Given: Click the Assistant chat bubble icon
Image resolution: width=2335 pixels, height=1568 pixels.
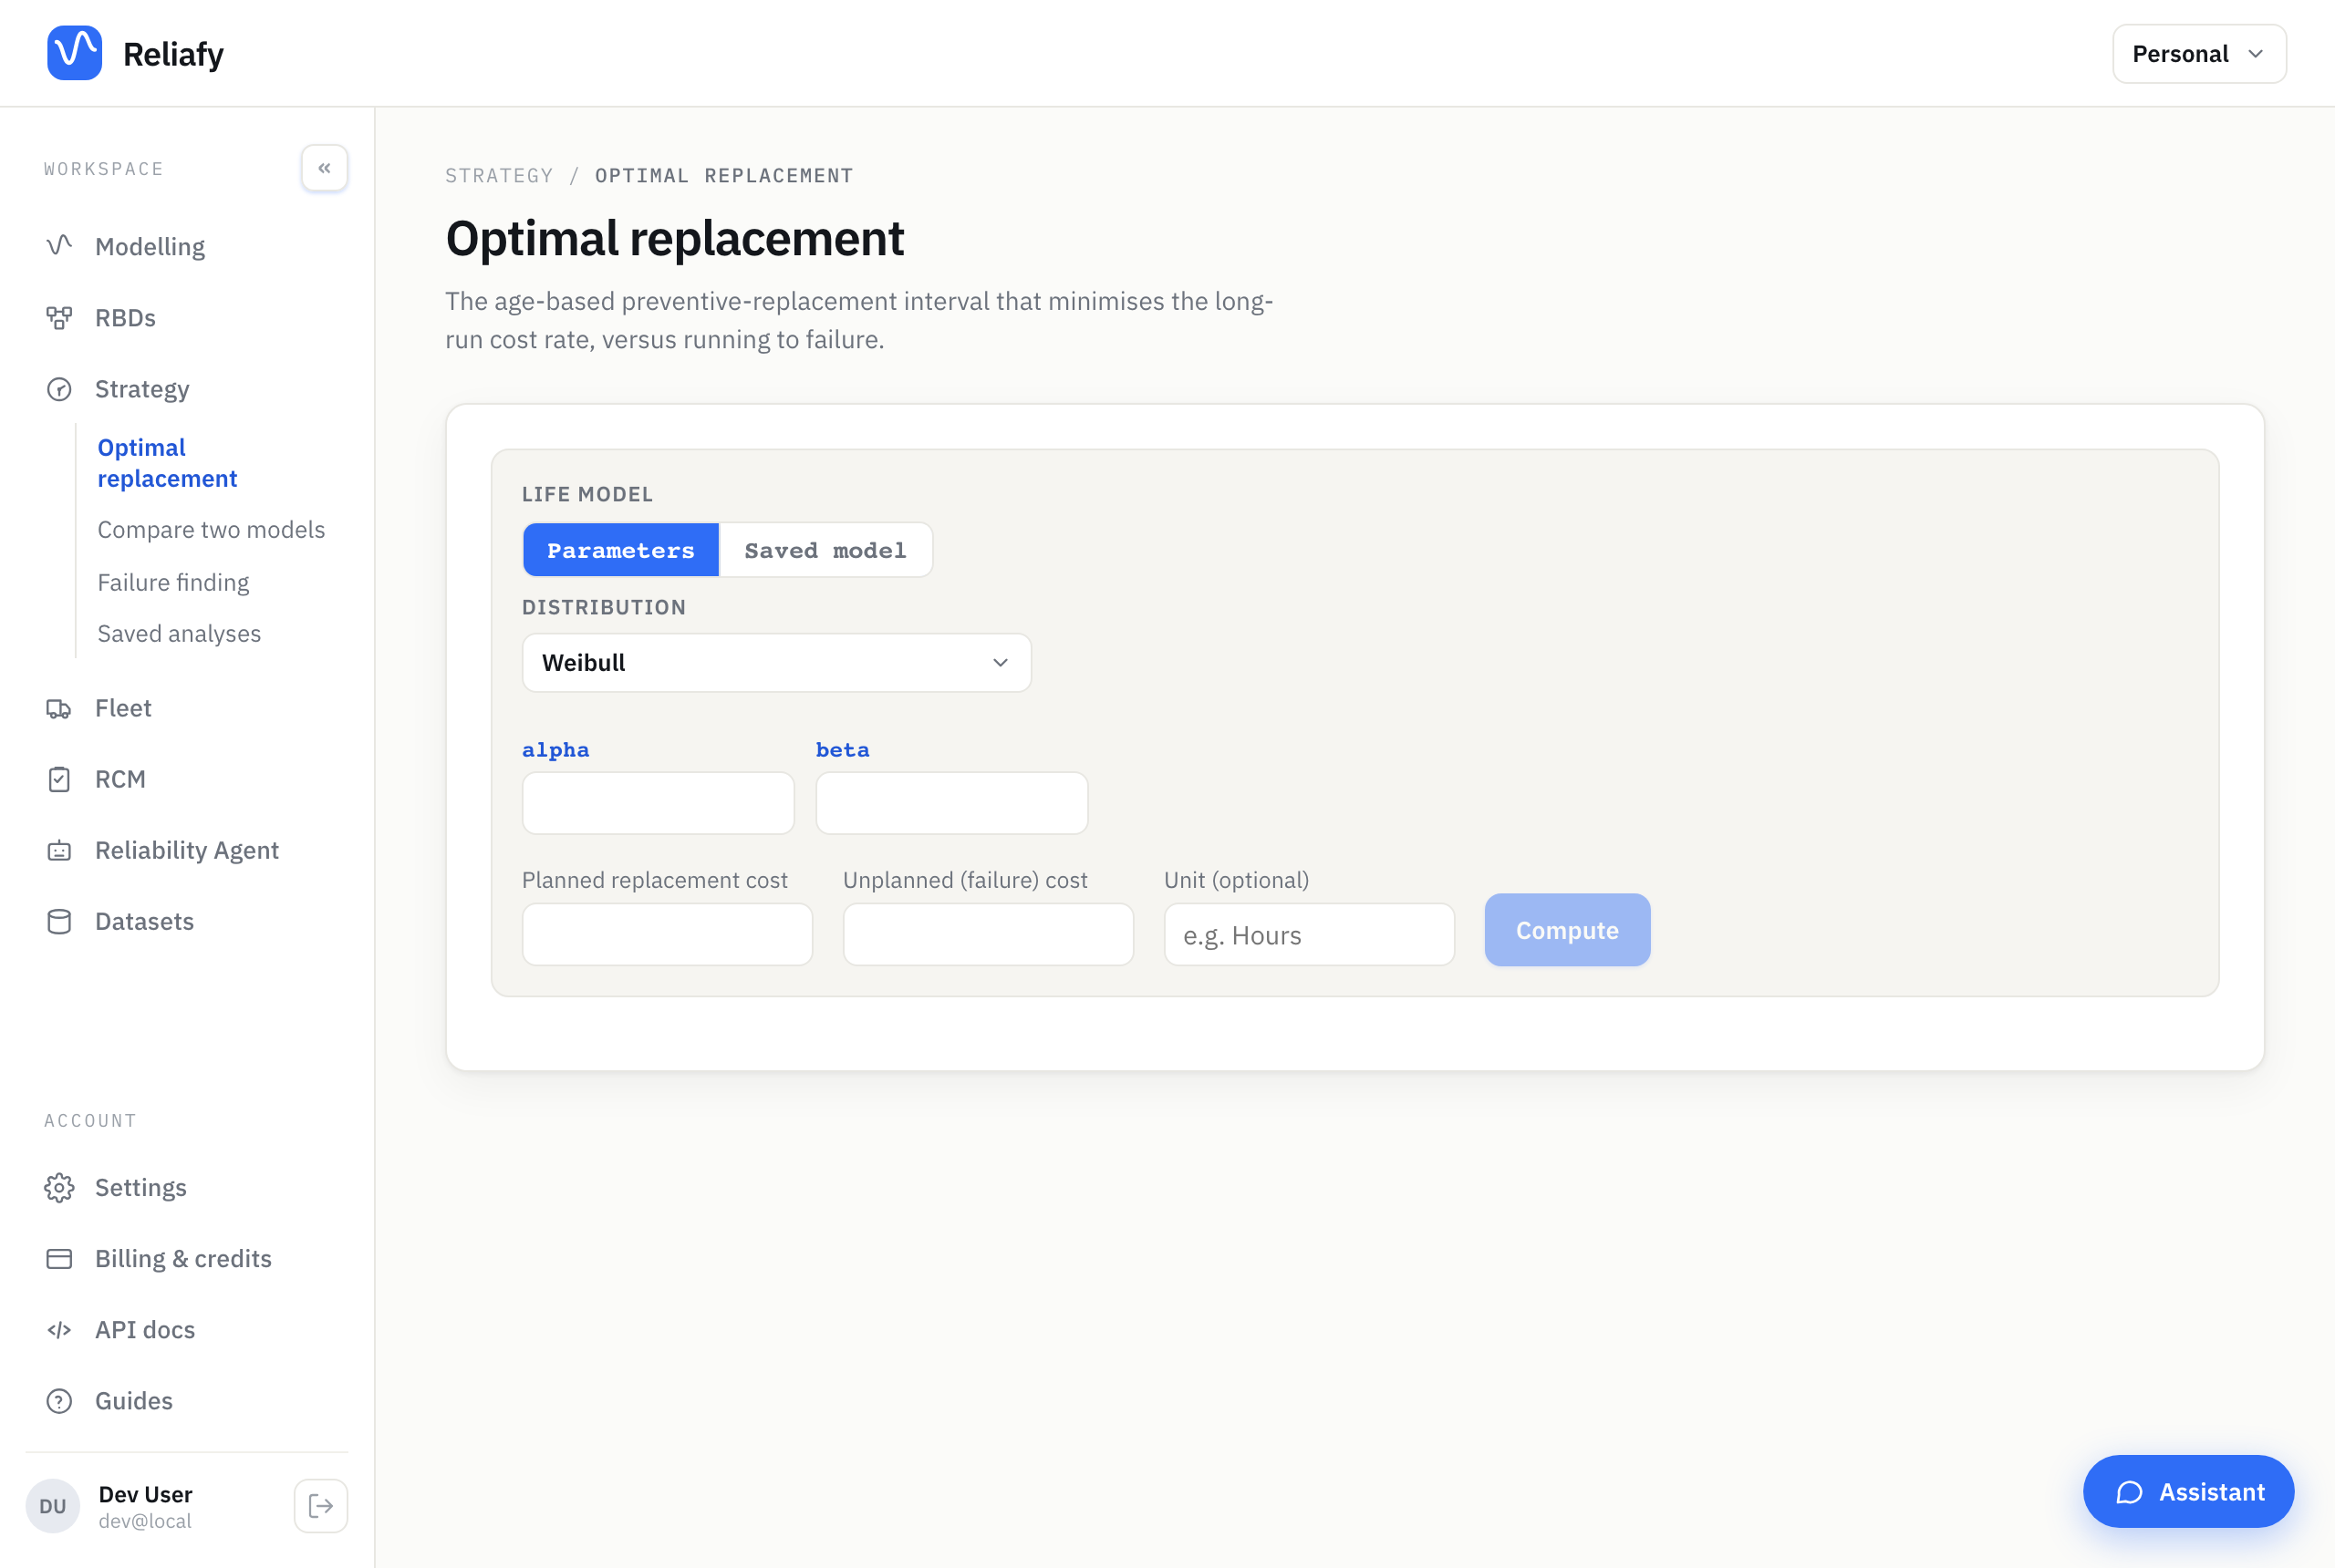Looking at the screenshot, I should pos(2129,1491).
